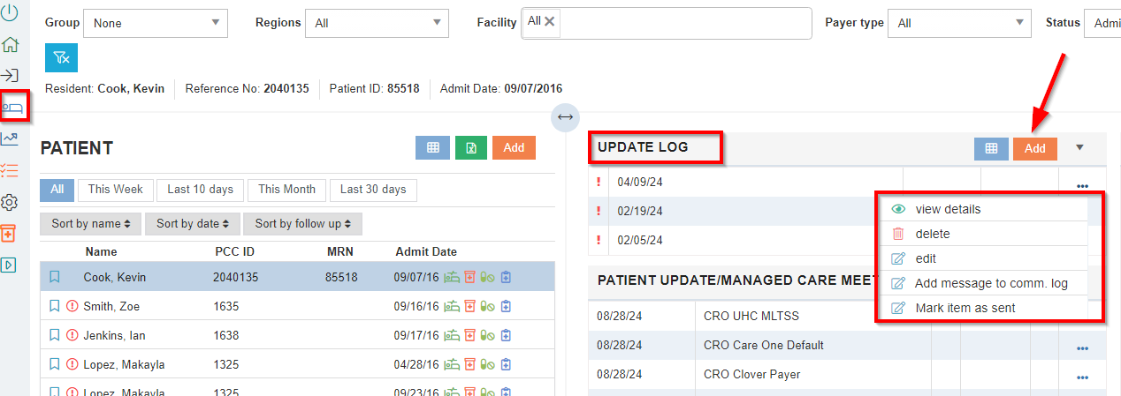The height and width of the screenshot is (396, 1121).
Task: Remove the All tag from the Facility field
Action: [x=550, y=21]
